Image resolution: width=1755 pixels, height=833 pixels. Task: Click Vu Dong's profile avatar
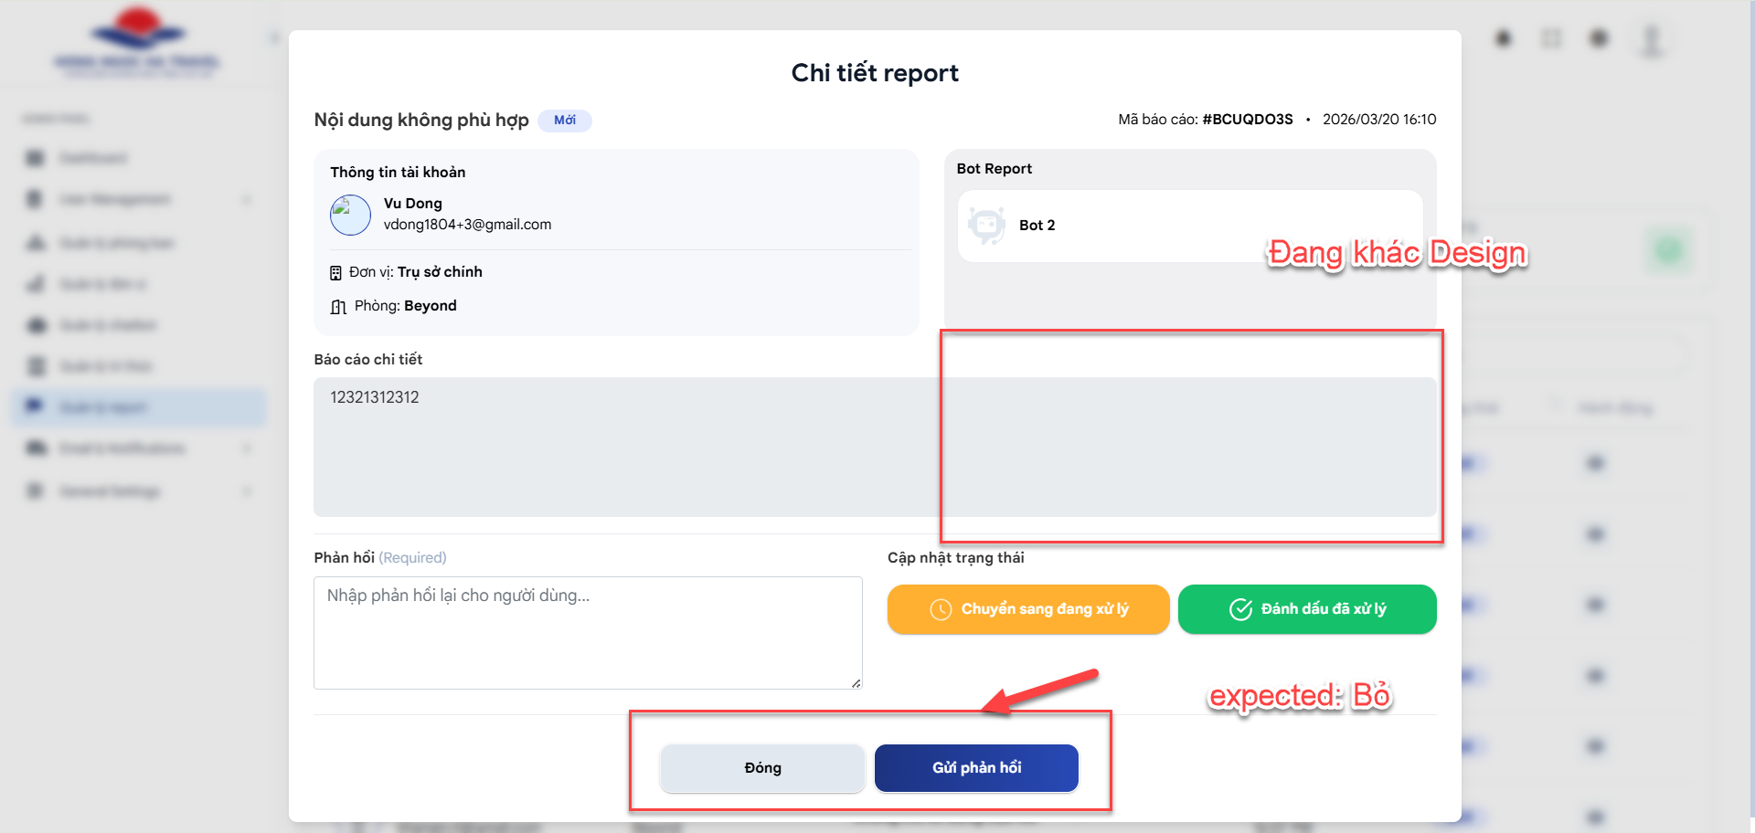(350, 216)
